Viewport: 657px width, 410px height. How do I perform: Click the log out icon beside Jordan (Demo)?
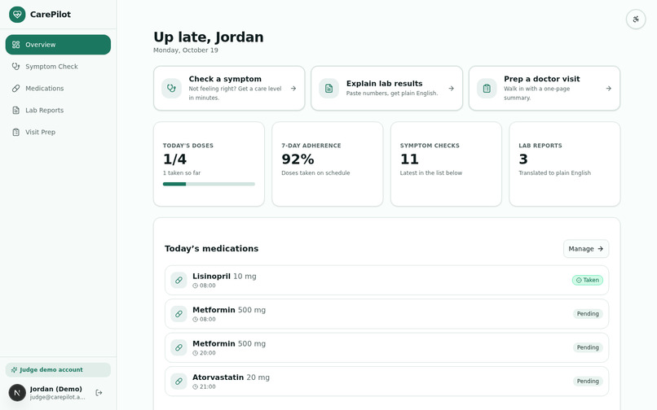(99, 392)
